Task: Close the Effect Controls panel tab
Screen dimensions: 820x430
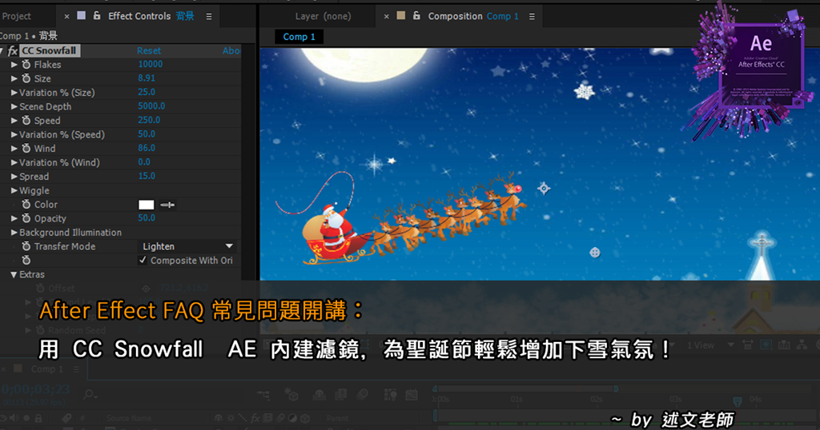Action: [66, 17]
